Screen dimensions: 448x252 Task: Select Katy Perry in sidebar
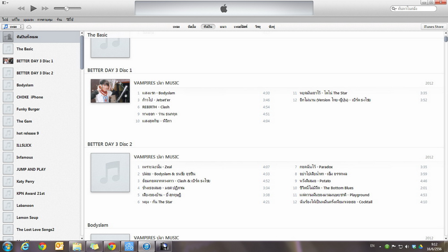coord(40,181)
